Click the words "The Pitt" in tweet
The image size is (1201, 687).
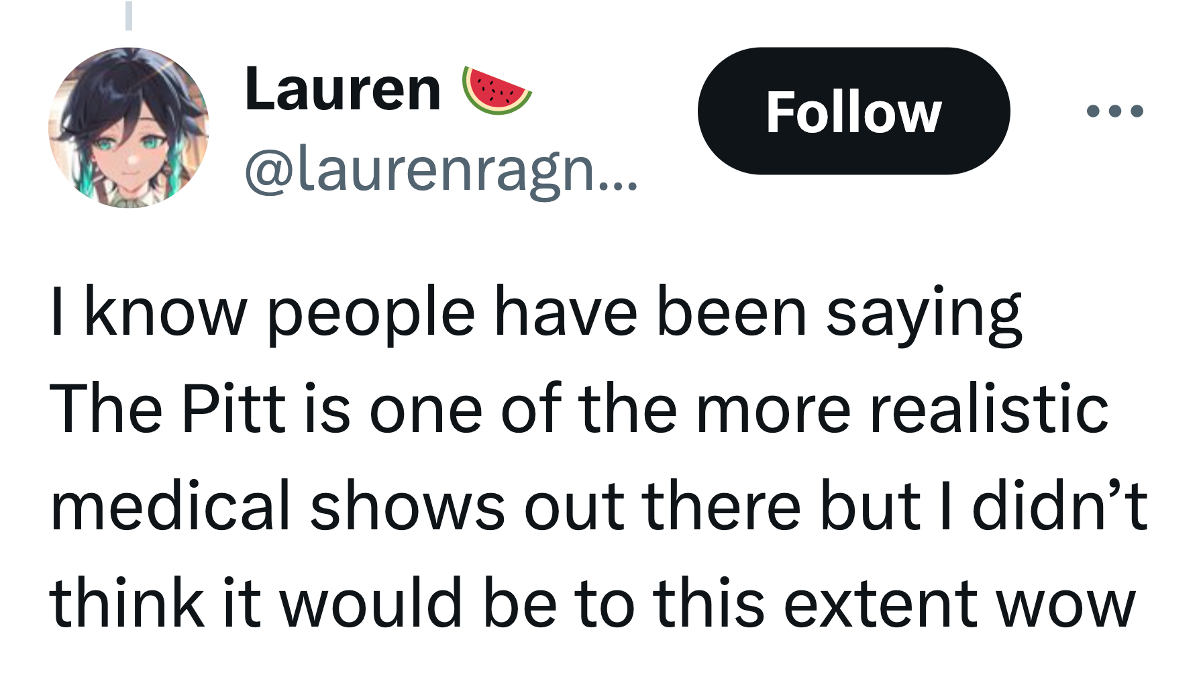tap(168, 409)
